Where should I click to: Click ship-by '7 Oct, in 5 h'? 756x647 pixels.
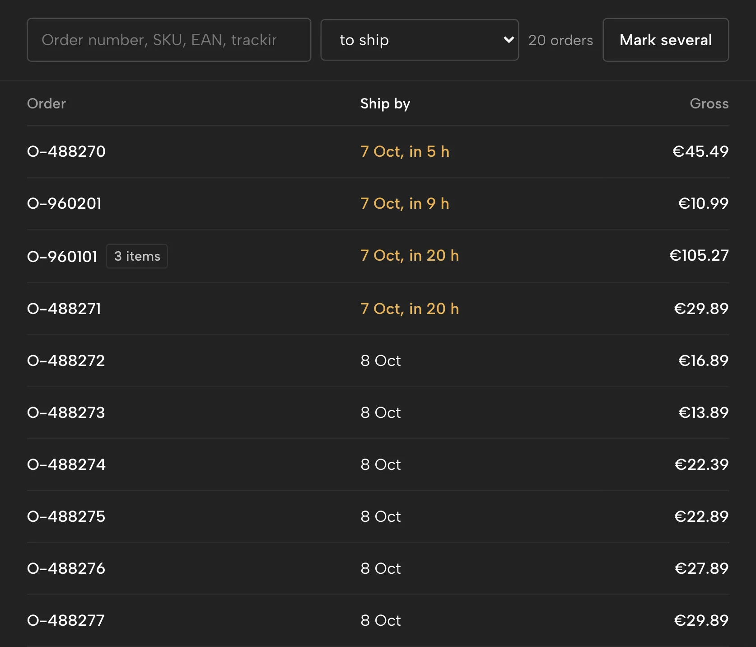[x=405, y=151]
